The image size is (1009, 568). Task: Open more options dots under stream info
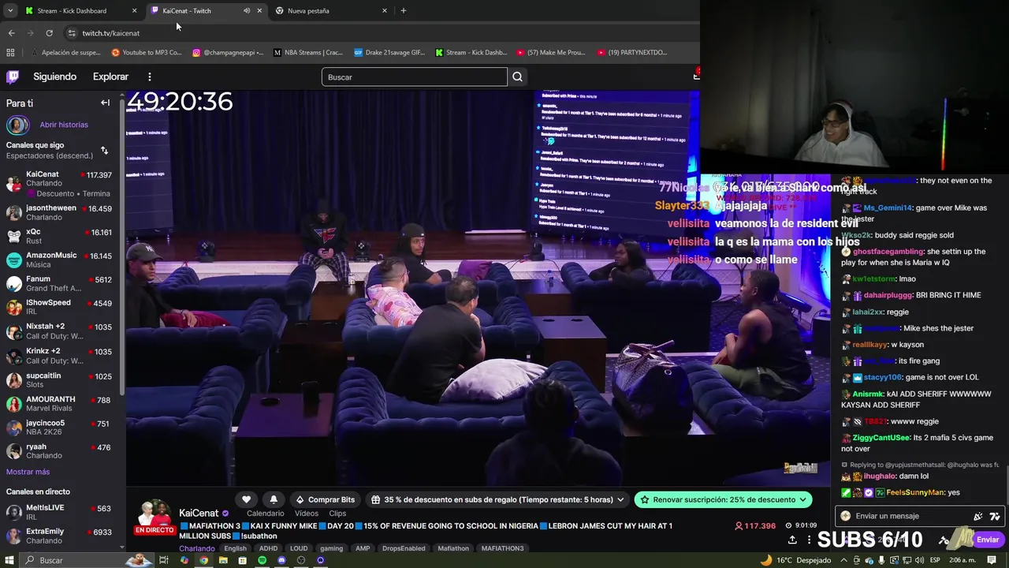(809, 540)
